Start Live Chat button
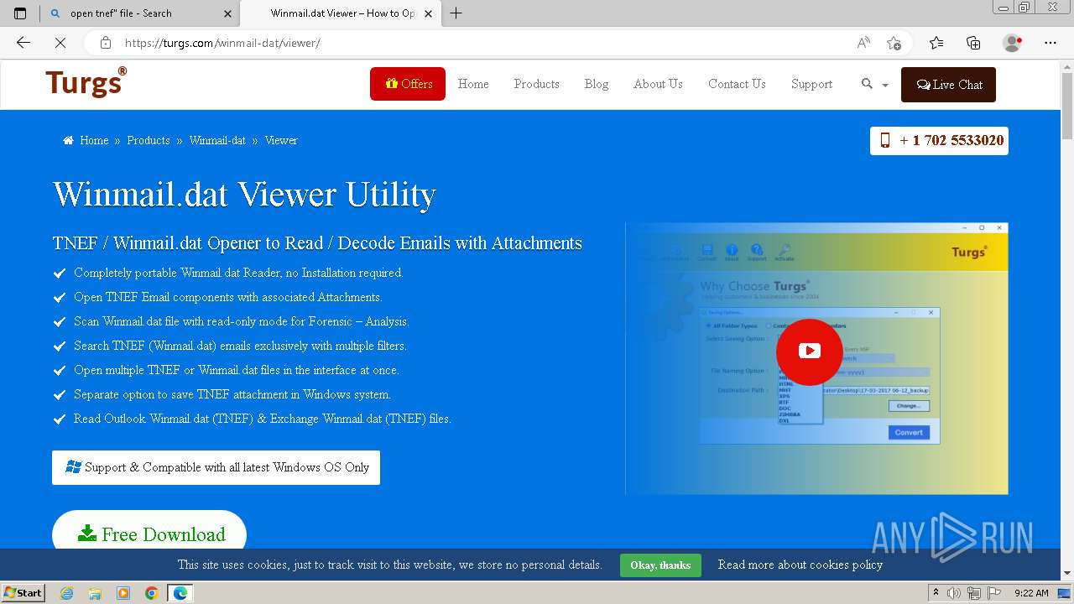 point(948,85)
